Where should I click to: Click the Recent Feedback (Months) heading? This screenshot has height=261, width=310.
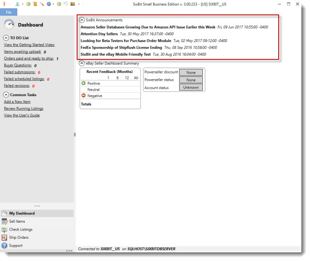[110, 72]
